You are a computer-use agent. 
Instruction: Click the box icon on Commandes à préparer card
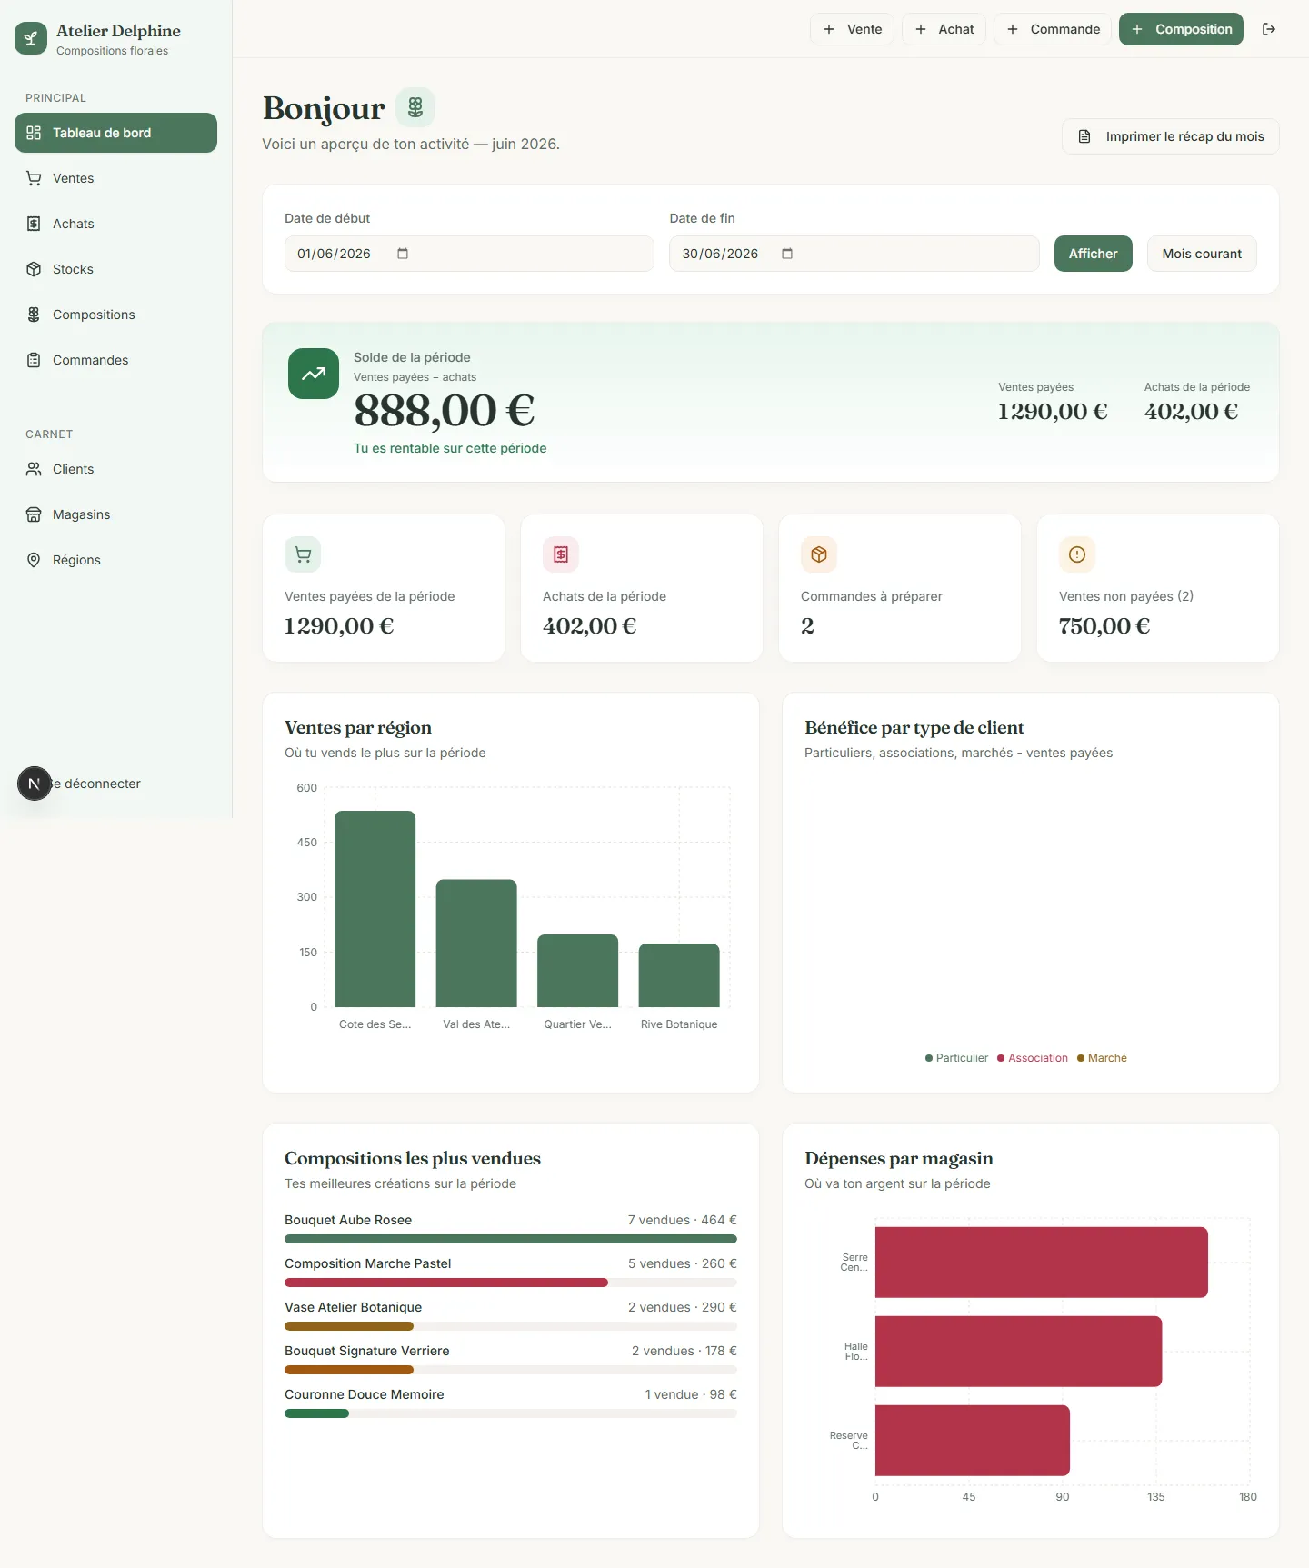pyautogui.click(x=819, y=554)
